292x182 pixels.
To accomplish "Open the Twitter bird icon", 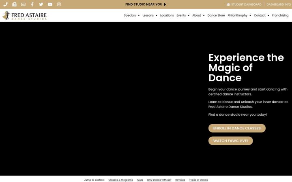I will pyautogui.click(x=41, y=4).
